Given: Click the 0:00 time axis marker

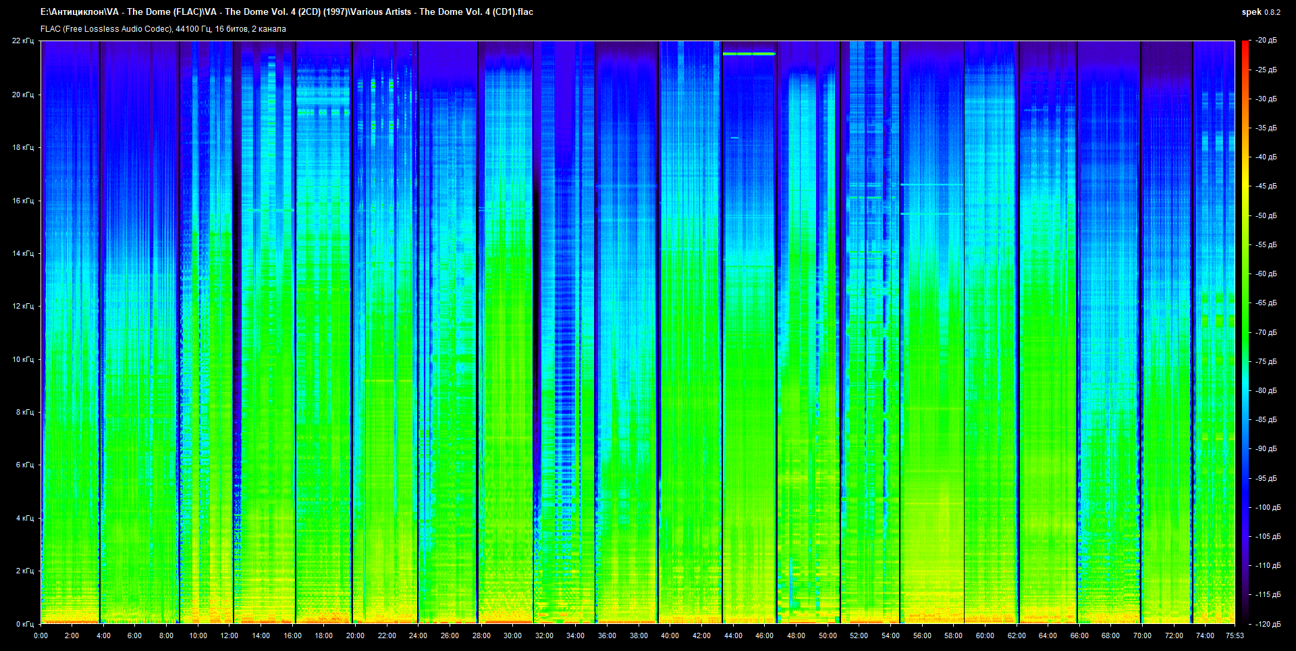Looking at the screenshot, I should [x=40, y=635].
